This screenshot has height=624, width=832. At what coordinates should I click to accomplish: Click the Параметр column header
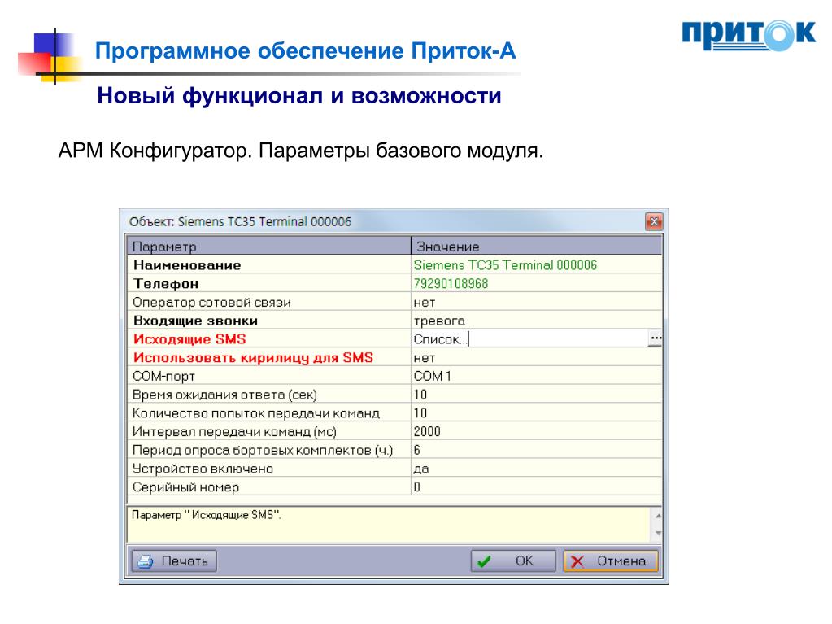point(268,247)
